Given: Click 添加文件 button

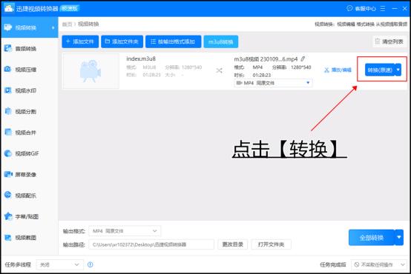Looking at the screenshot, I should click(80, 41).
